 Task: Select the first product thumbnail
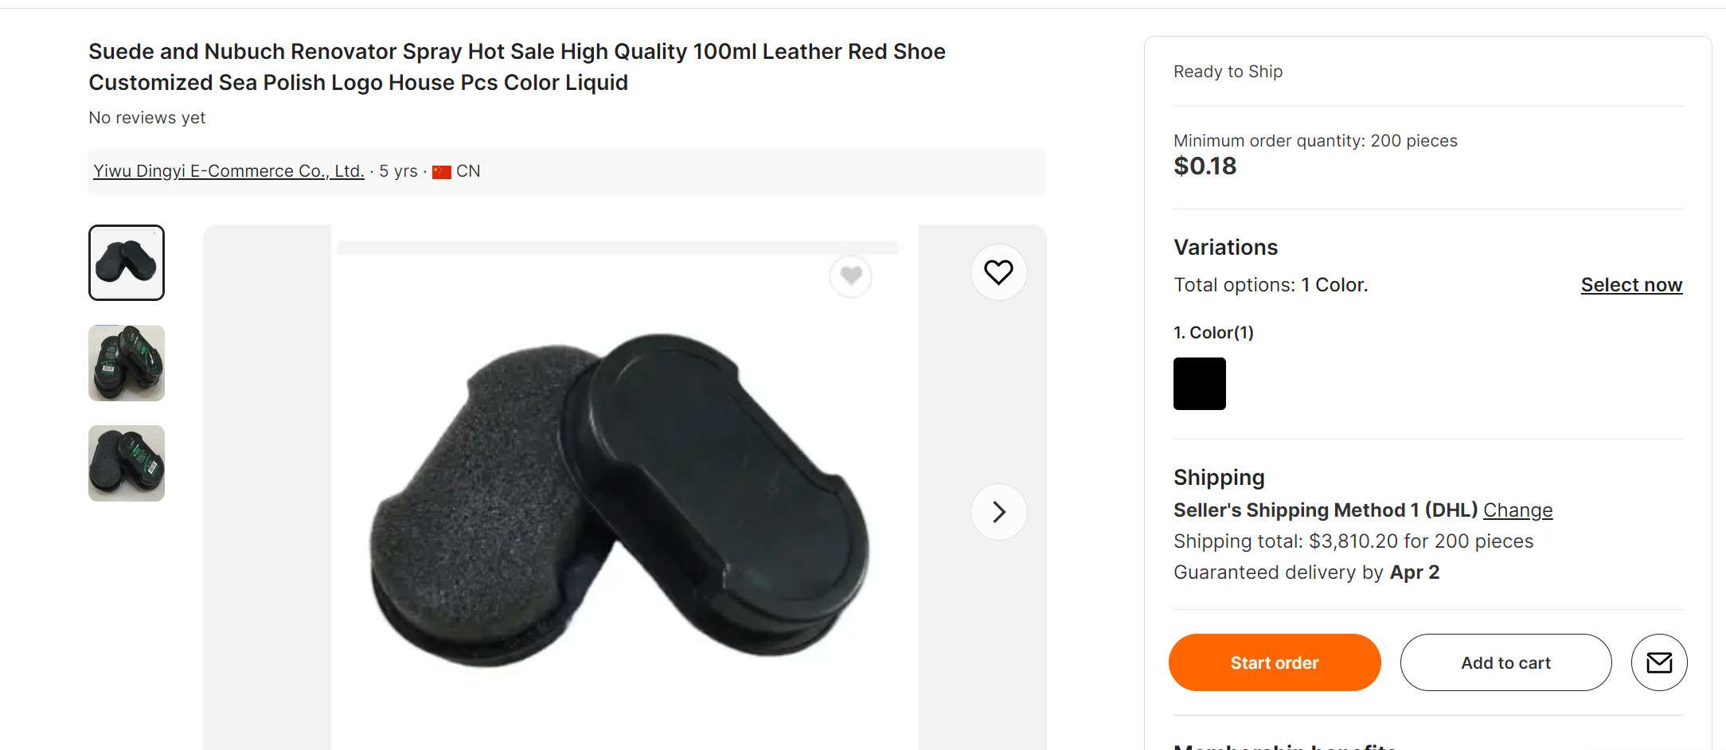point(126,263)
